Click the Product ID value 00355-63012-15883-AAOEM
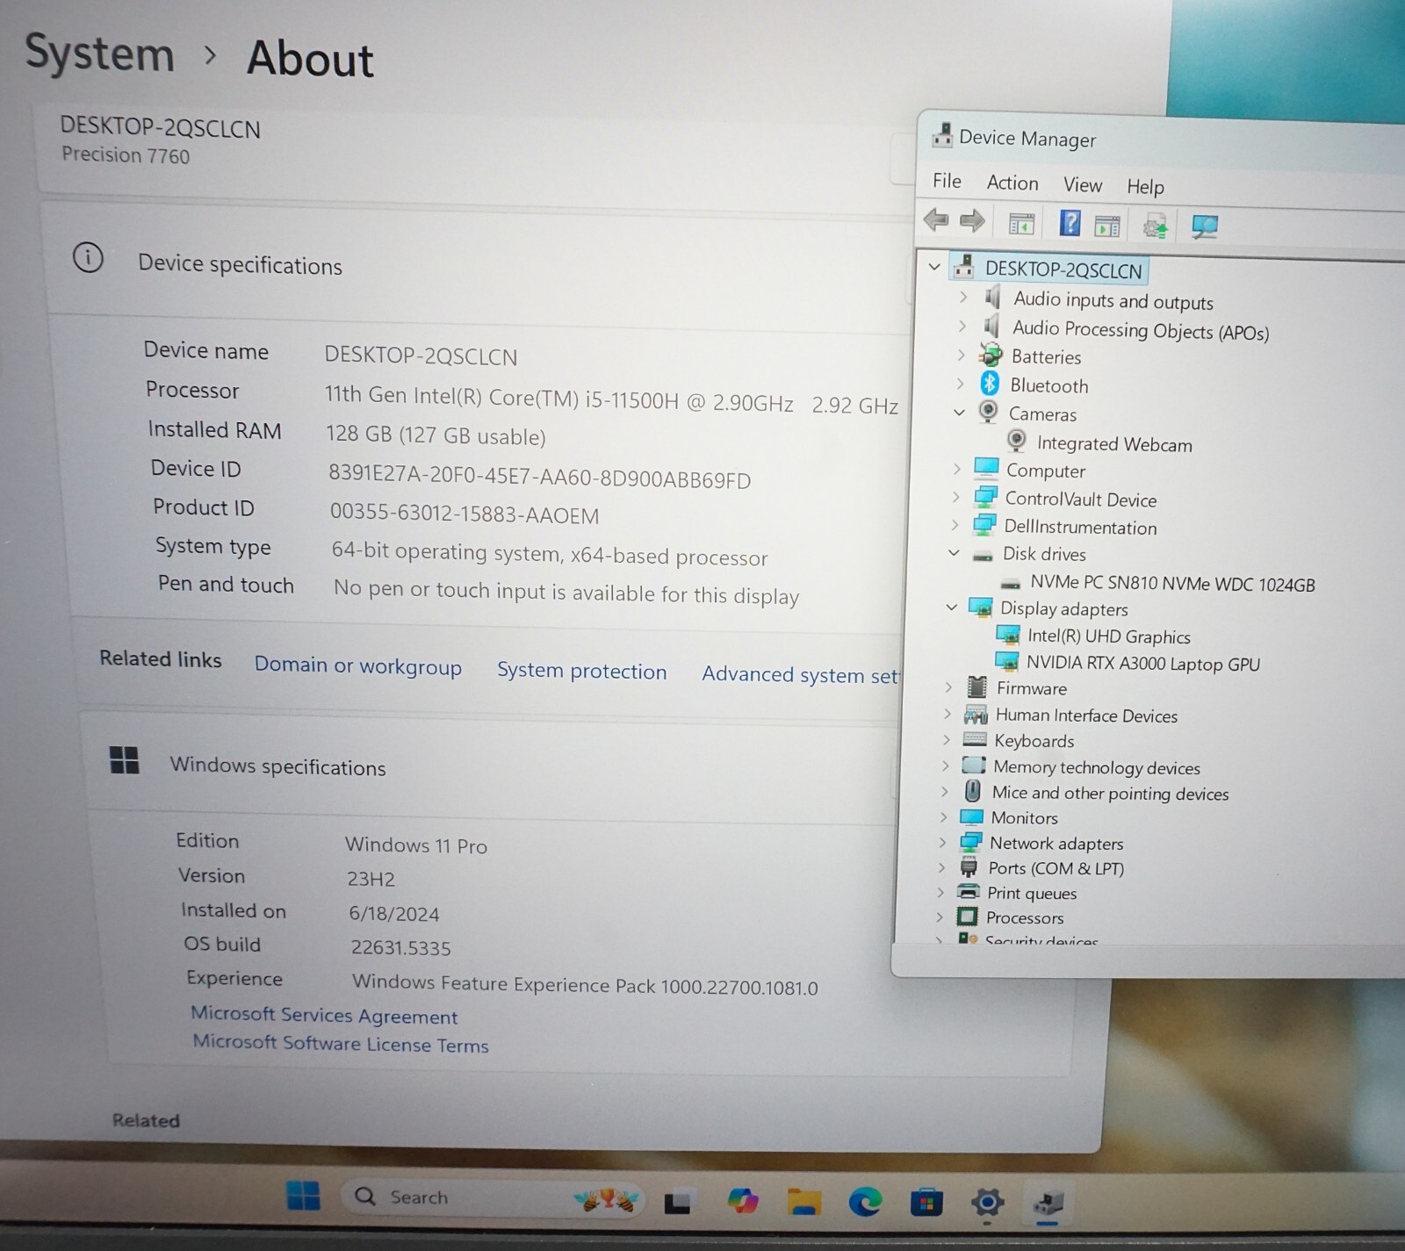Image resolution: width=1405 pixels, height=1251 pixels. coord(465,514)
